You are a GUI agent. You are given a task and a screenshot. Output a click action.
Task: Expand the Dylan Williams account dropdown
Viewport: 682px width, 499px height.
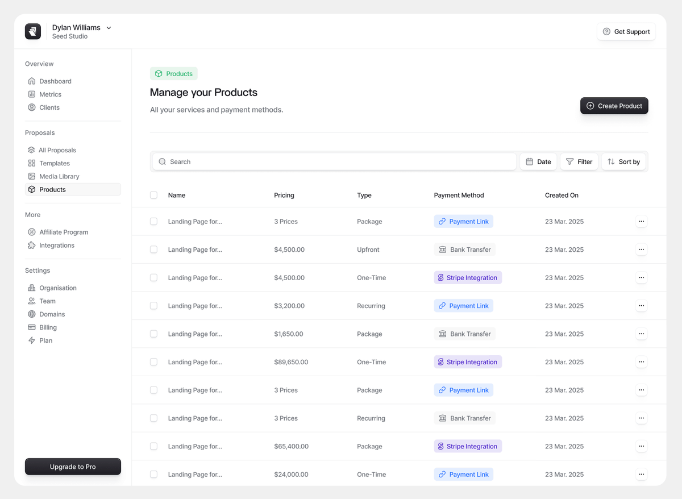pyautogui.click(x=109, y=28)
